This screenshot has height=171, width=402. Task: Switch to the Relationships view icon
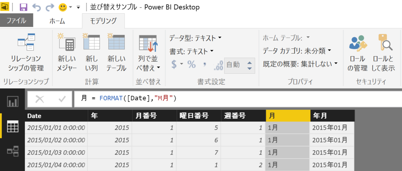13,151
